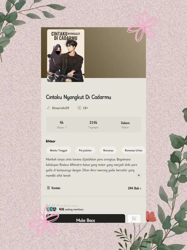Open reviews via the Ulasan chevron
The width and height of the screenshot is (187, 250).
66,127
